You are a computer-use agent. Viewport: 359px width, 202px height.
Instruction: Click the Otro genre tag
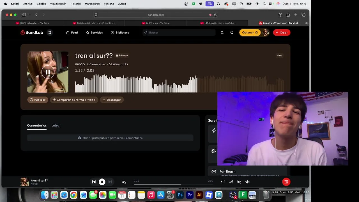point(280,56)
